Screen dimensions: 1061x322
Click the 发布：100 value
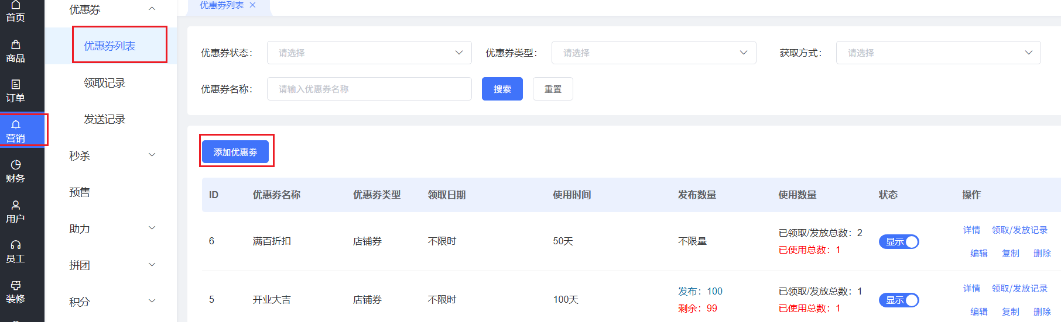coord(700,291)
